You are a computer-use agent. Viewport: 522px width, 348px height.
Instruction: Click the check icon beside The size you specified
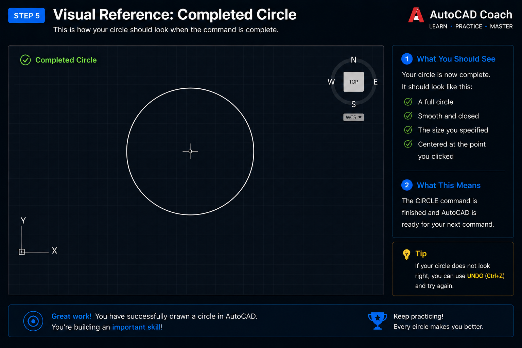(408, 130)
